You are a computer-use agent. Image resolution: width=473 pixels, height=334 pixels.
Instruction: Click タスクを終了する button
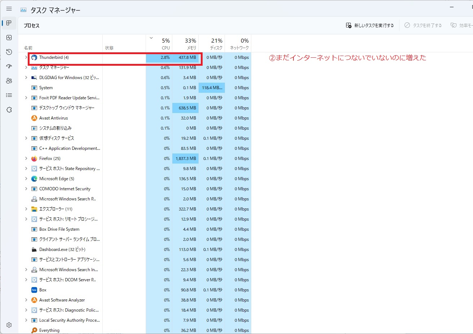click(423, 25)
